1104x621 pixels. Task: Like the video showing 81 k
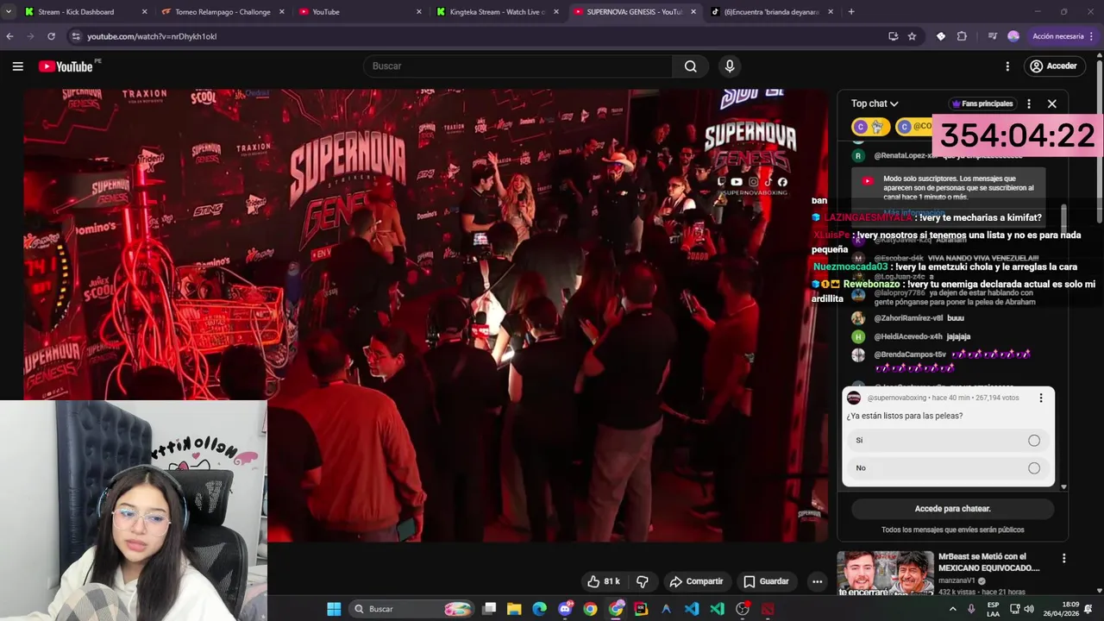(604, 581)
